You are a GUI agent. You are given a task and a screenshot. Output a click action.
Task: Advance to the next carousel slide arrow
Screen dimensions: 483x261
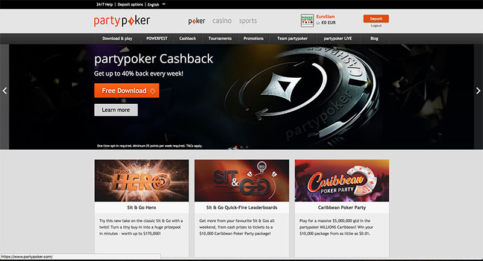[x=478, y=90]
